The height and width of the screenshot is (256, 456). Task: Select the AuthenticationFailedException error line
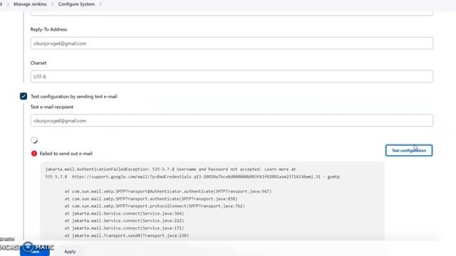170,169
